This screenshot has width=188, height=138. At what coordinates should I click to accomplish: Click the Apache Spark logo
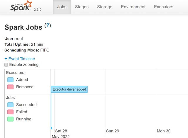(21, 6)
